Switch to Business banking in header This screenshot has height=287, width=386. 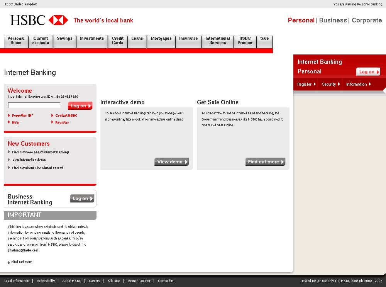pos(333,20)
